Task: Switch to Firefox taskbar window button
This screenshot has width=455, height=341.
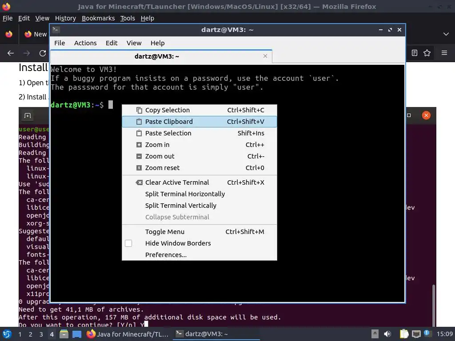Action: pyautogui.click(x=128, y=334)
